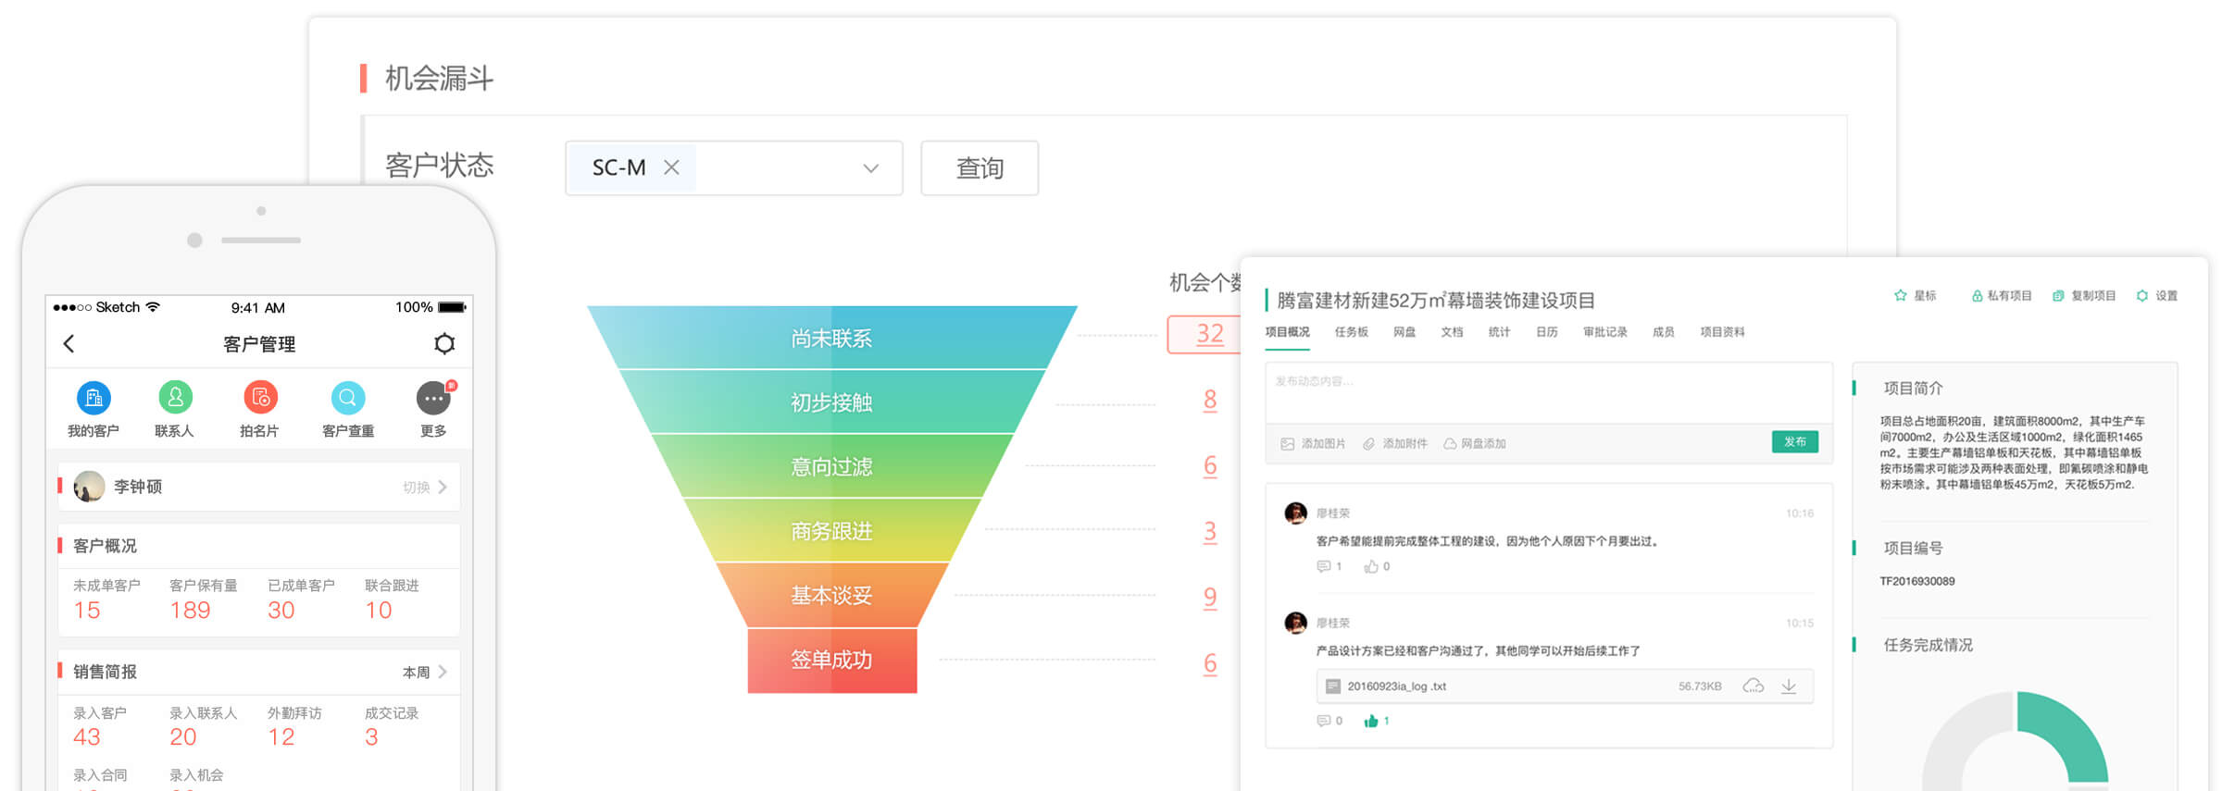
Task: Save attachment to cloud icon
Action: click(1753, 686)
